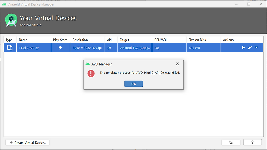This screenshot has height=150, width=267.
Task: Click the API cell showing '29'
Action: (111, 47)
